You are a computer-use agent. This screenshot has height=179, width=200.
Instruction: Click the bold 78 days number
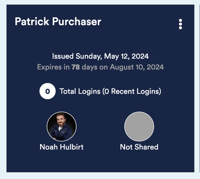tap(76, 67)
